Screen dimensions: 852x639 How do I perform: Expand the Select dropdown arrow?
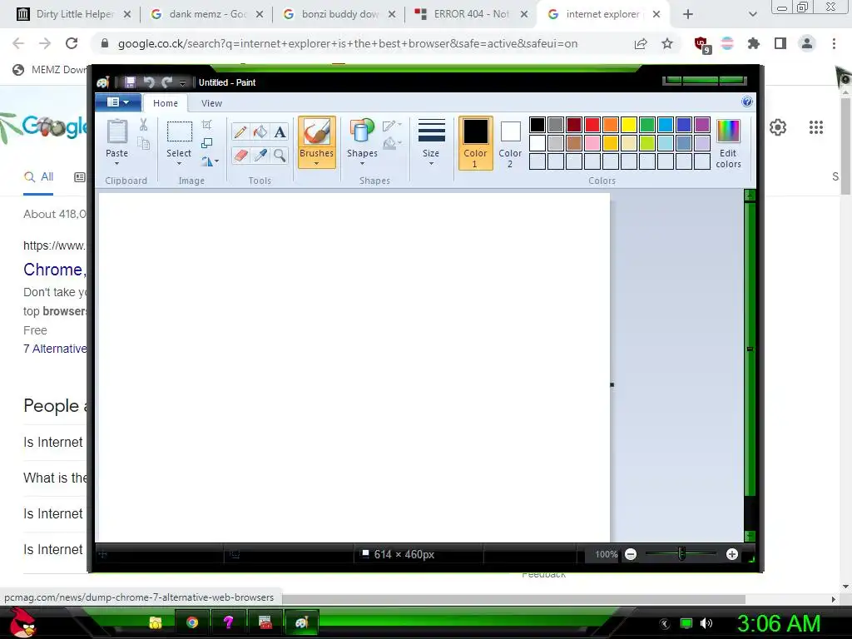click(179, 163)
